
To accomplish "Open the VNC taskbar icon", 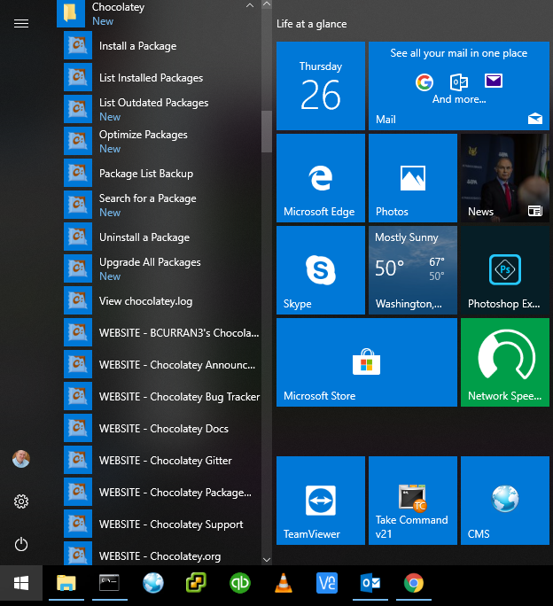I will pyautogui.click(x=327, y=583).
